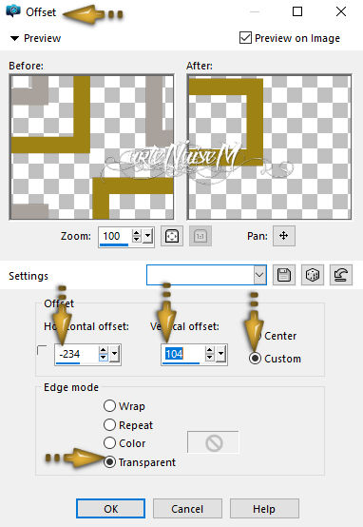Click the Cancel button
This screenshot has height=527, width=363.
[x=187, y=509]
